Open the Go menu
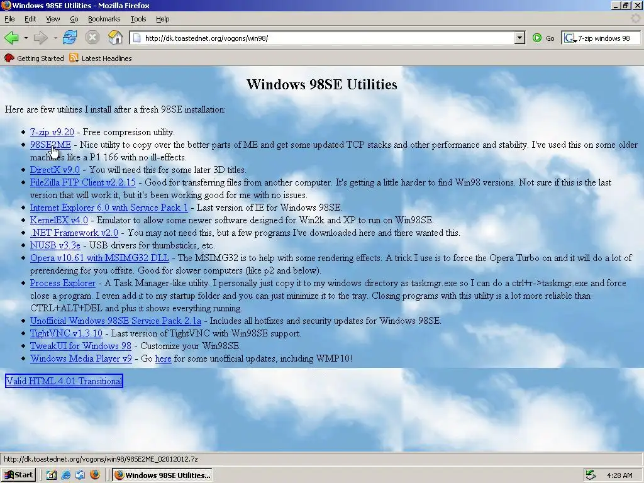The height and width of the screenshot is (483, 644). coord(74,19)
